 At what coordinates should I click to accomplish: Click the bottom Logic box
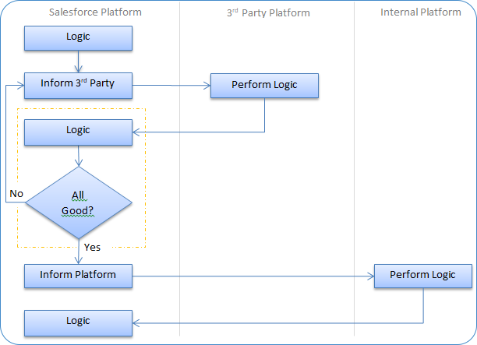point(78,322)
